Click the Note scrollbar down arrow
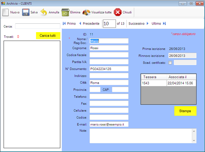 click(194, 141)
